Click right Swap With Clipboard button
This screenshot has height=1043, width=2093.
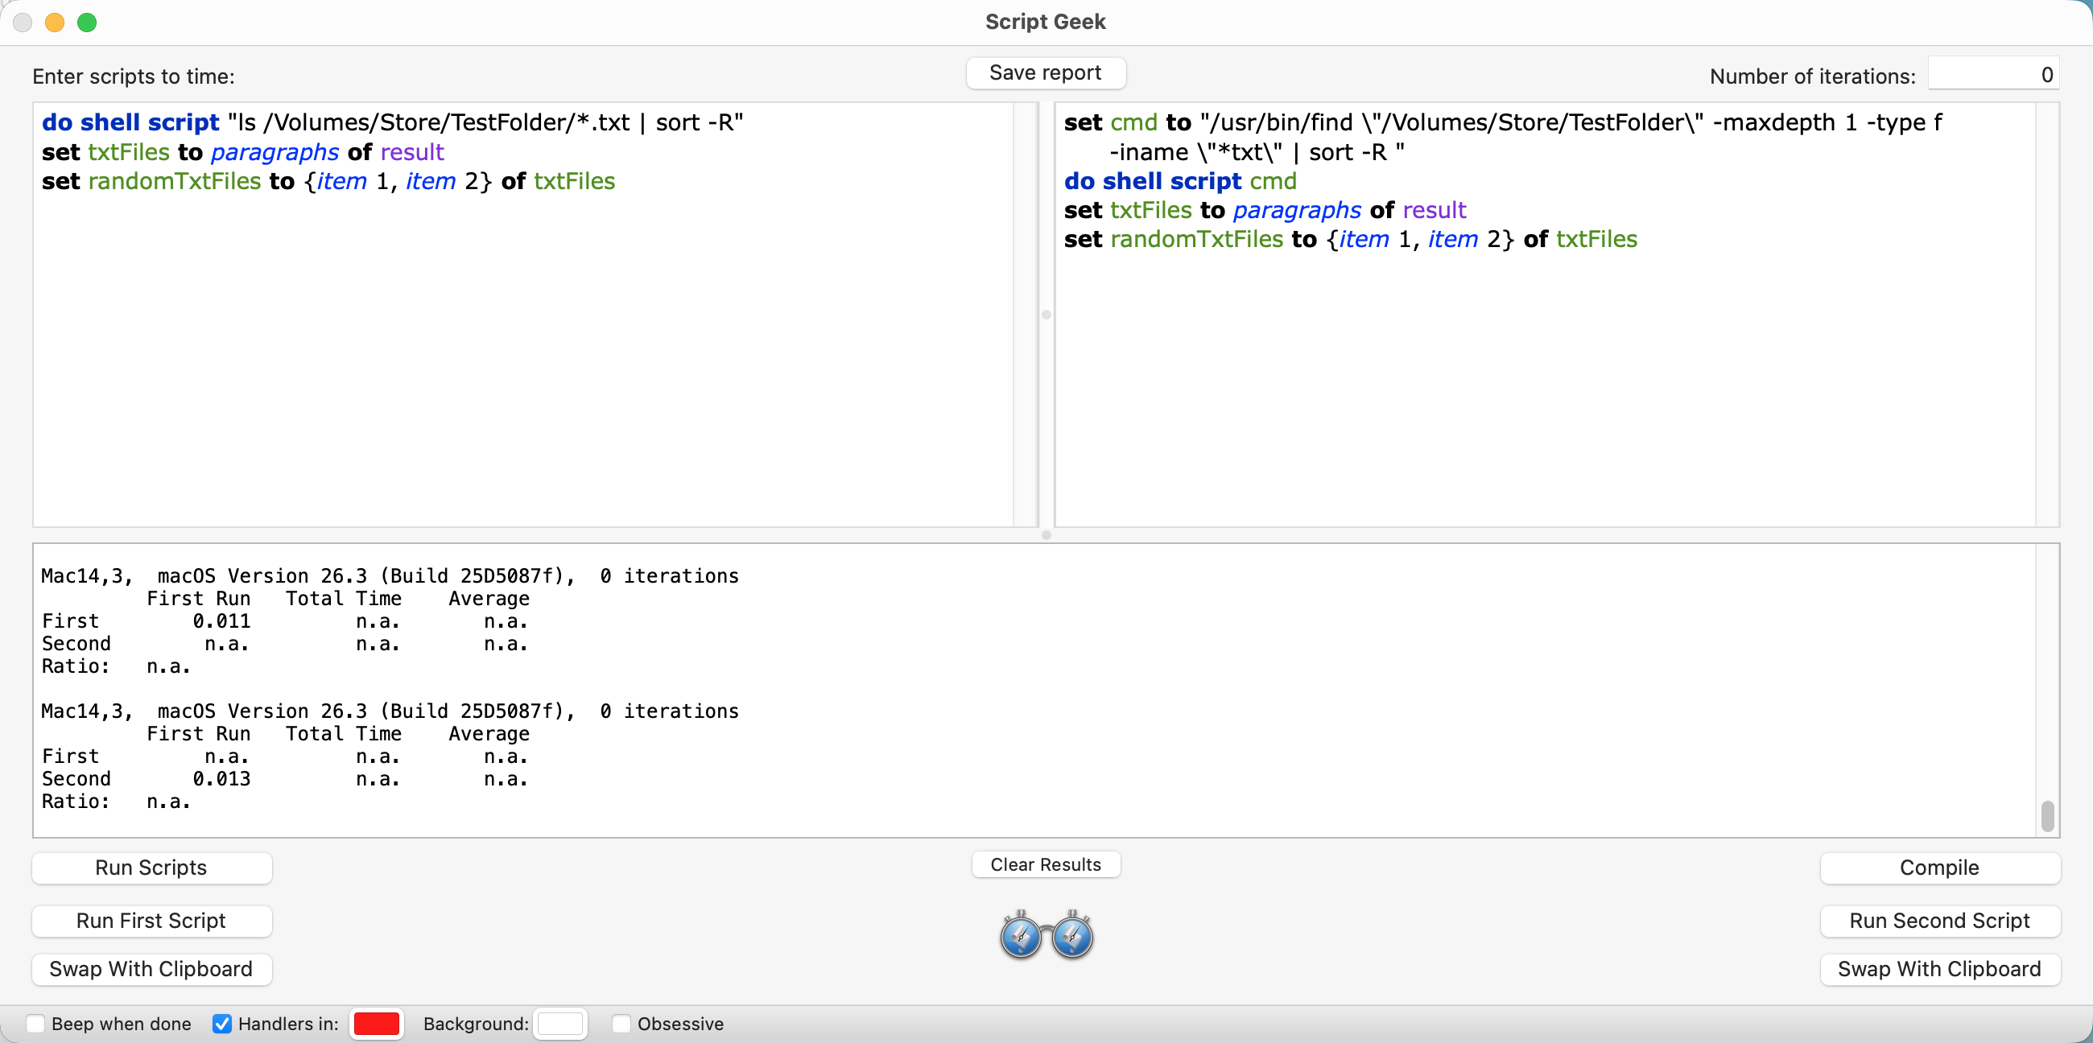click(x=1938, y=968)
